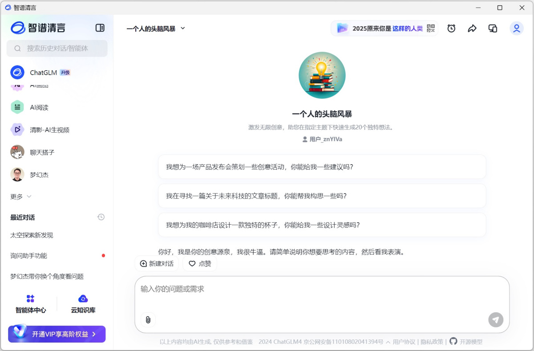The height and width of the screenshot is (351, 534).
Task: Select the coffee shop cup design suggestion
Action: (x=322, y=225)
